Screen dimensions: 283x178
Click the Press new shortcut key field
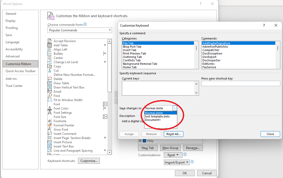coord(241,83)
